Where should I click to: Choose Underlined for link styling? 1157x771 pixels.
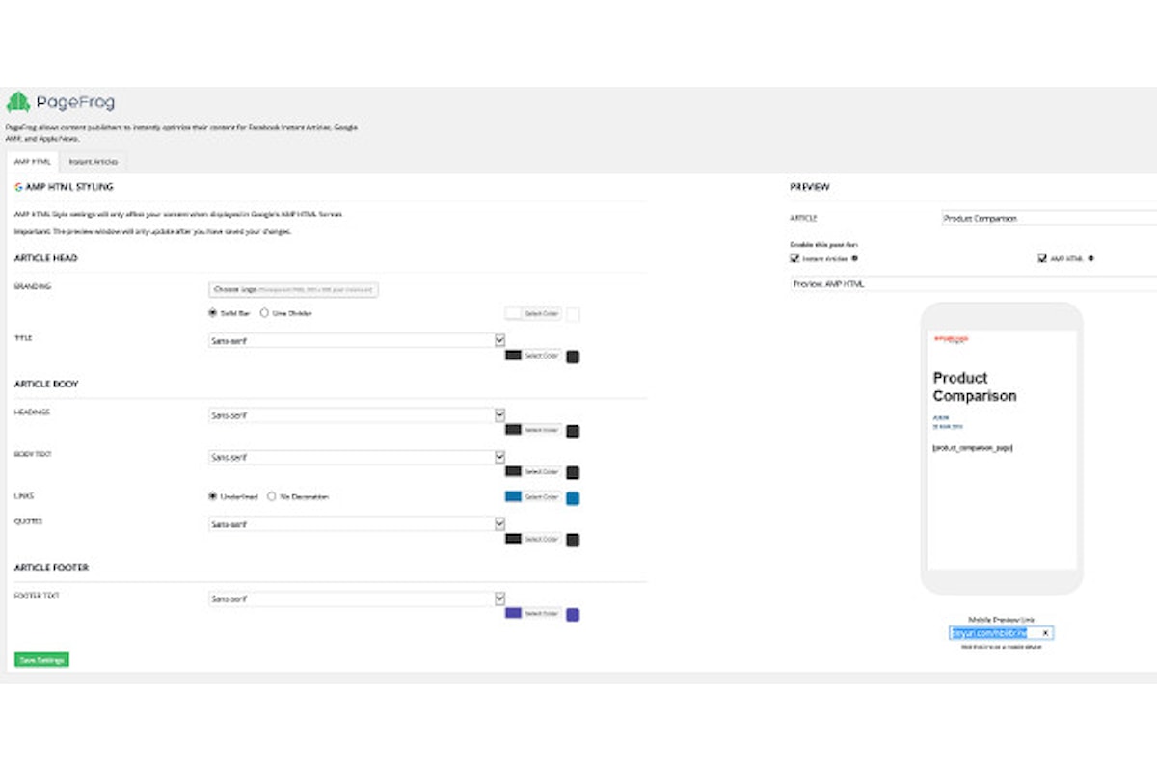coord(213,497)
